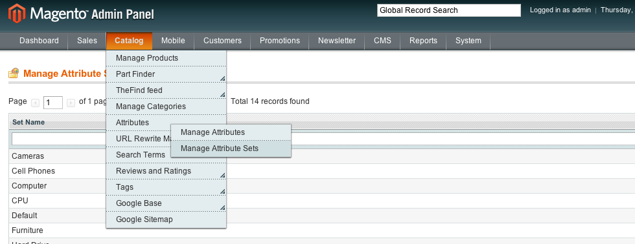Expand the Tags submenu arrow

click(223, 192)
